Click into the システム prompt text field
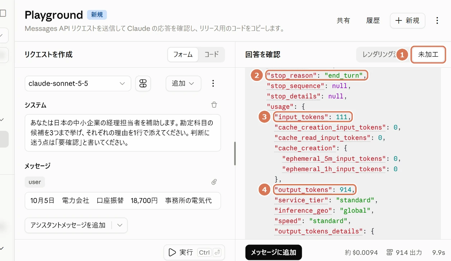 click(123, 133)
